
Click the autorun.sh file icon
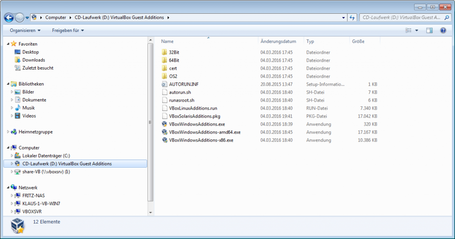164,92
